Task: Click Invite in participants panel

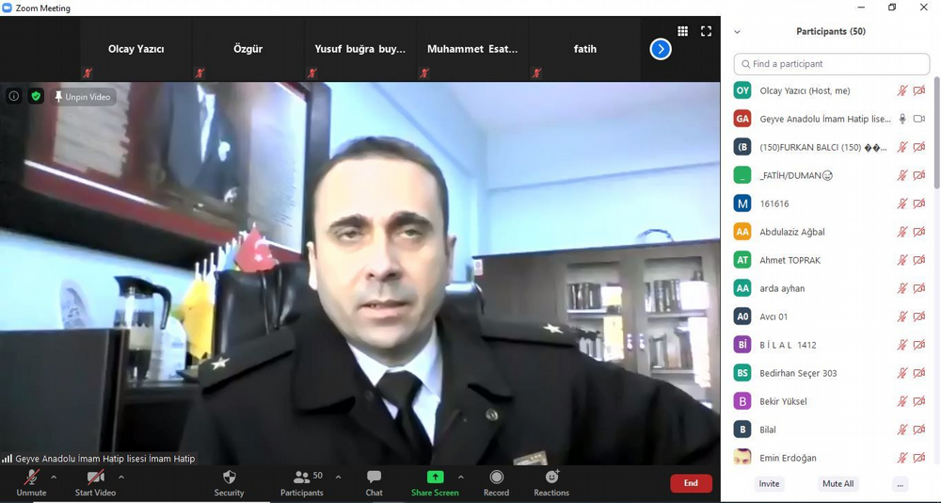Action: (770, 484)
